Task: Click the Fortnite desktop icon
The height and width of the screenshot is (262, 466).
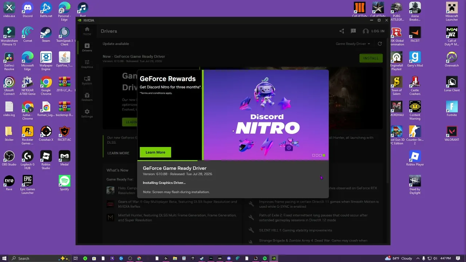Action: [452, 108]
